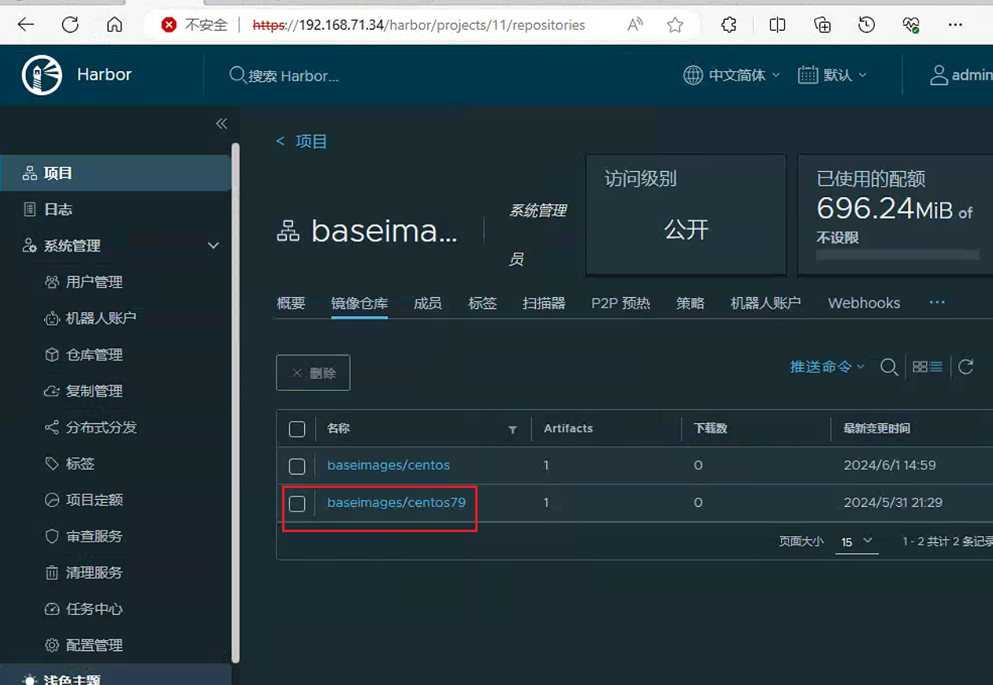Screen dimensions: 993x685
Task: Show more tabs with the ellipsis
Action: [x=936, y=303]
